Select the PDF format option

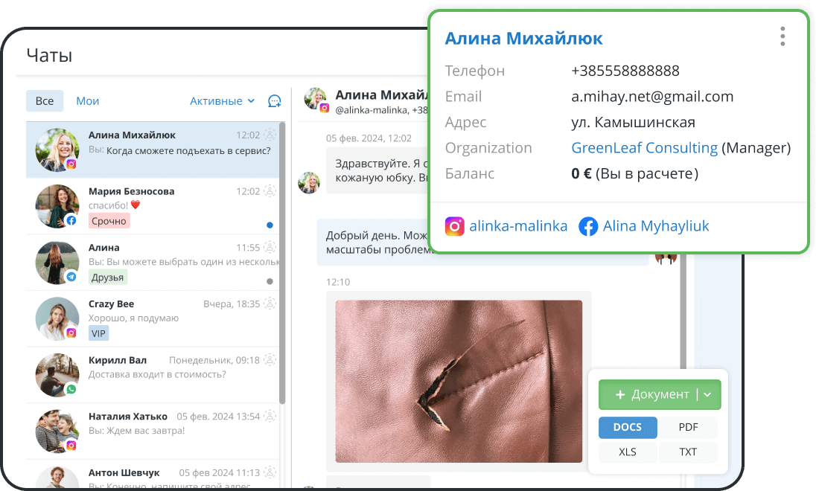(x=688, y=427)
